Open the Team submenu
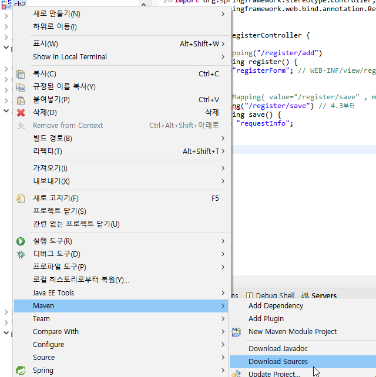The image size is (376, 377). coord(121,319)
